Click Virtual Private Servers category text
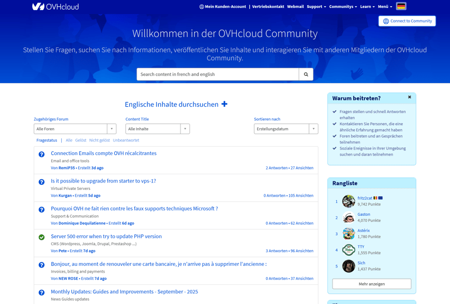The width and height of the screenshot is (450, 304). point(70,188)
